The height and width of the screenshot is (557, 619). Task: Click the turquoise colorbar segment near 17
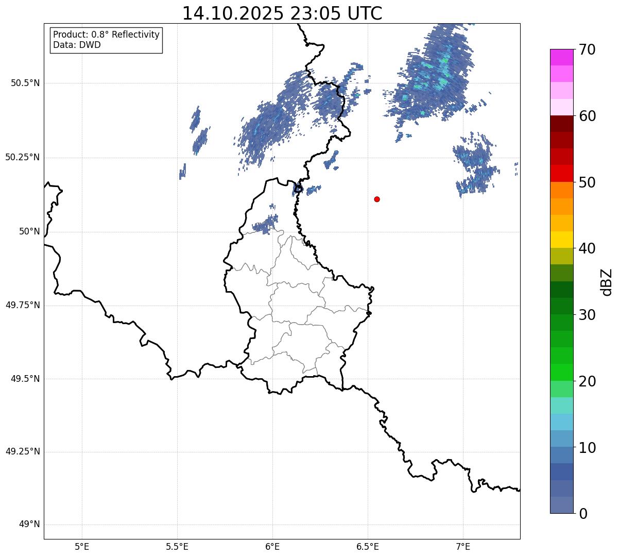(x=562, y=406)
